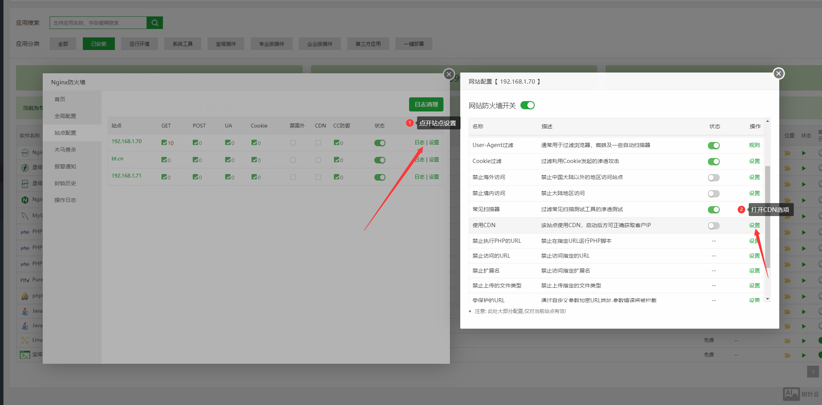Click the 日志清理 button
This screenshot has height=405, width=822.
[x=426, y=105]
